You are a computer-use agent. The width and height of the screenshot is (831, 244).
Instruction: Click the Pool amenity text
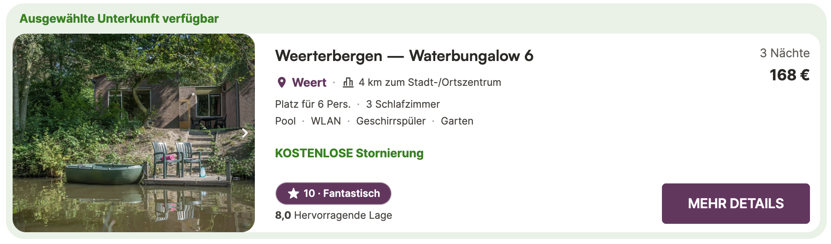pos(286,121)
